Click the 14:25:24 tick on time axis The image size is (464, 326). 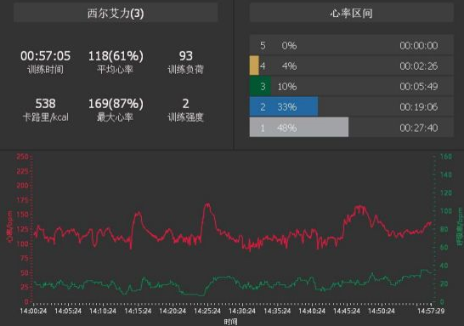[x=207, y=311]
